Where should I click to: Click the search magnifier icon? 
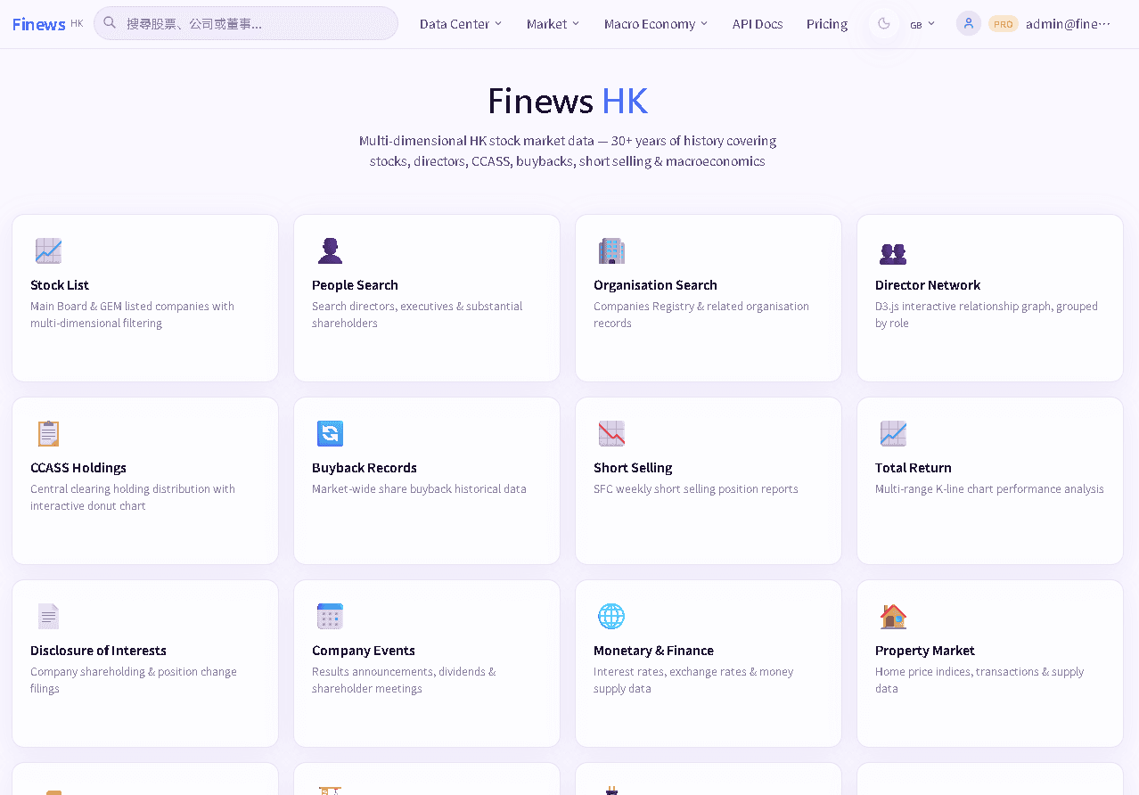click(x=110, y=23)
